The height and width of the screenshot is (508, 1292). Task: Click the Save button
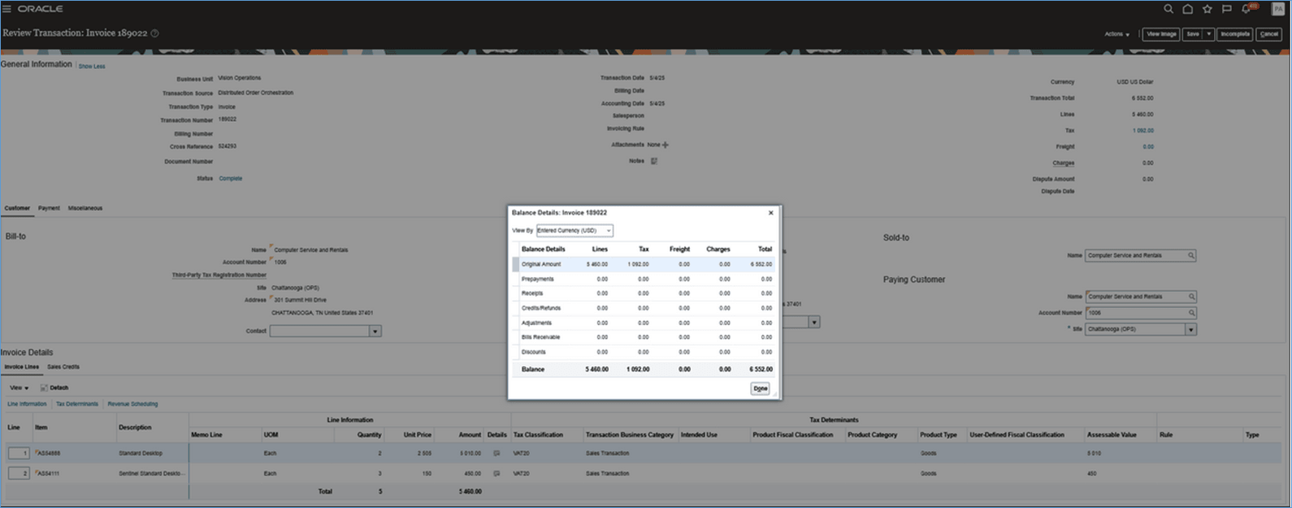[x=1193, y=34]
